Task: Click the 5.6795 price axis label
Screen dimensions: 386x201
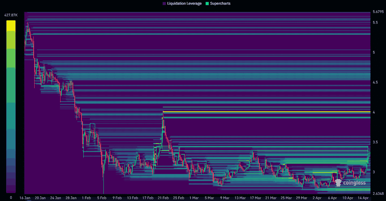Action: click(378, 12)
